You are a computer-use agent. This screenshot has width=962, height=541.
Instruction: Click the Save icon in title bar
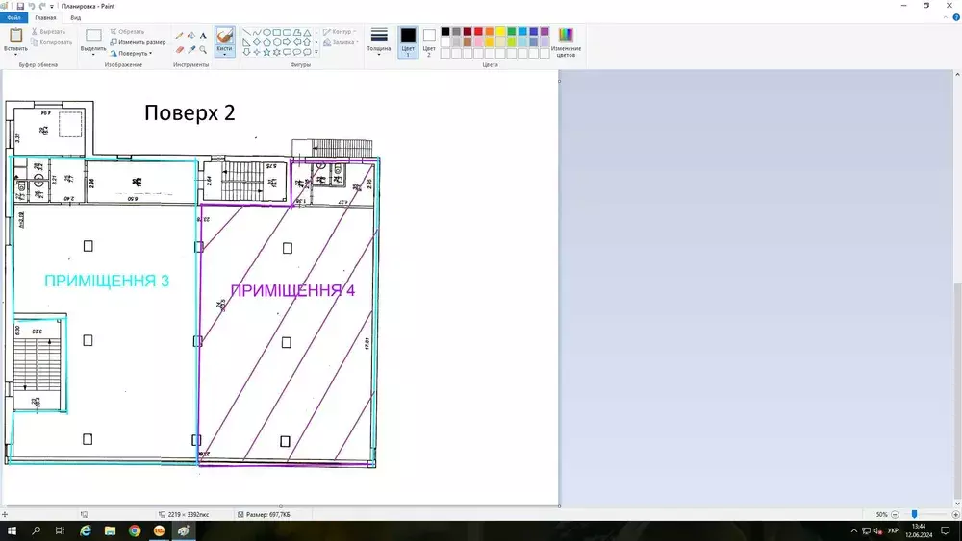19,6
